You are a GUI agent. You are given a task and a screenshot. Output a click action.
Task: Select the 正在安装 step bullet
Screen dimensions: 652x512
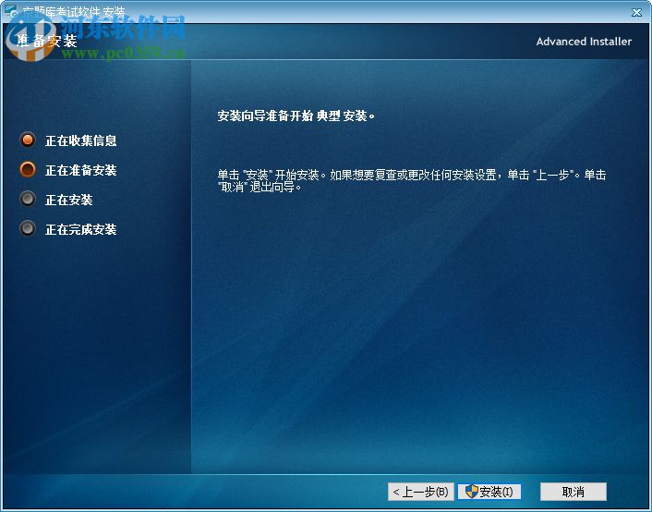(x=28, y=199)
